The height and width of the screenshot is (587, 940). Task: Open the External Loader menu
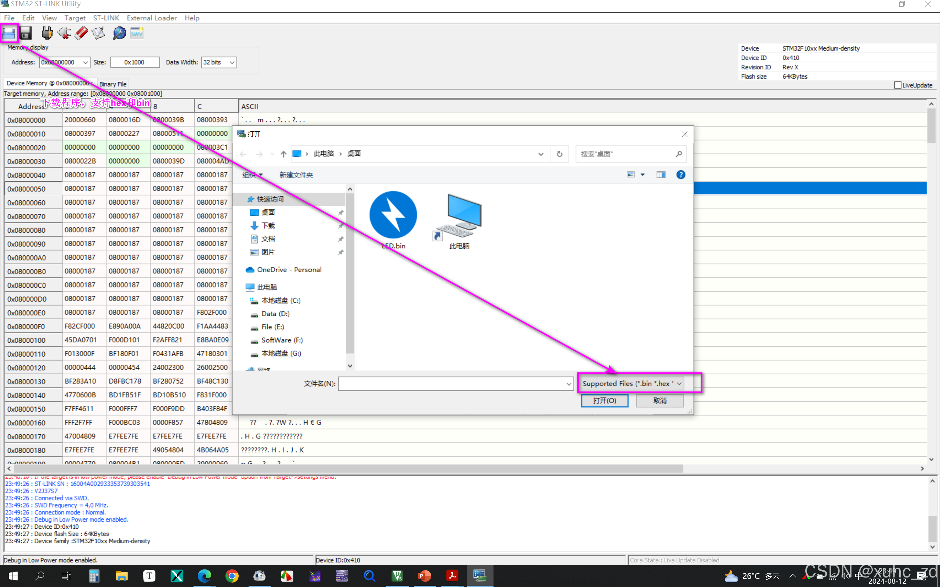pos(152,18)
